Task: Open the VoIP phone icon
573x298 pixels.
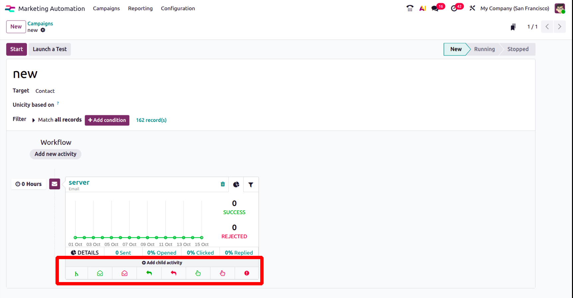Action: [x=410, y=8]
